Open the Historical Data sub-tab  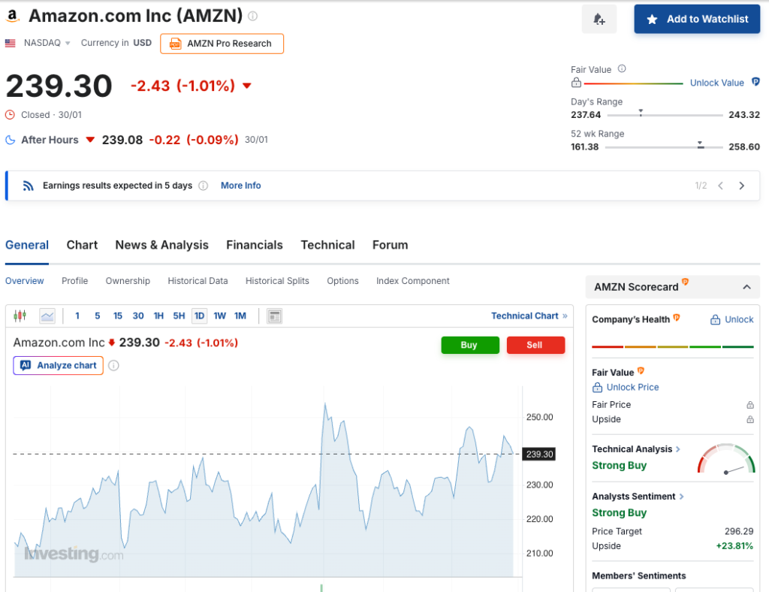pos(198,281)
